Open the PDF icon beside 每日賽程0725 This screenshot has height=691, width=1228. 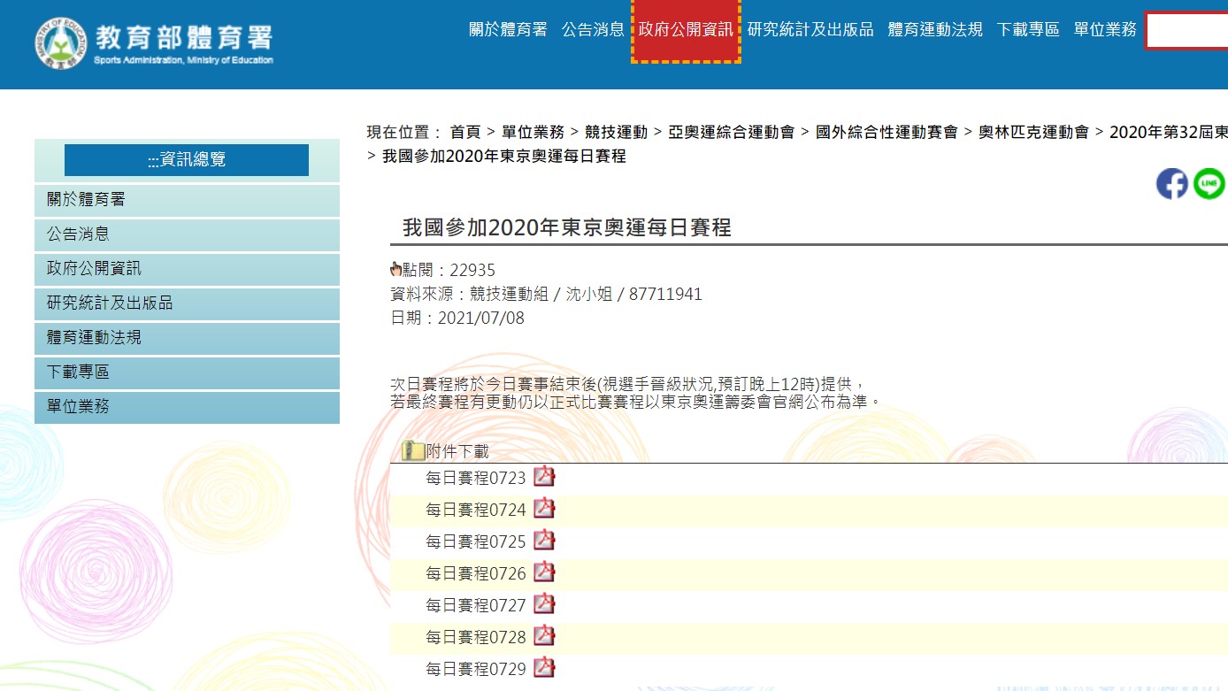543,541
